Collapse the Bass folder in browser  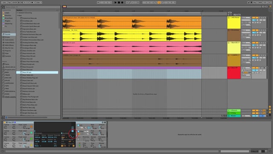pos(17,15)
